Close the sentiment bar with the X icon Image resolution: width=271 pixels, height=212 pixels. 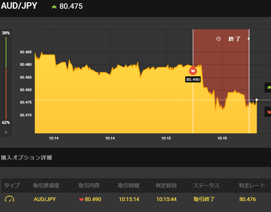coord(6,132)
